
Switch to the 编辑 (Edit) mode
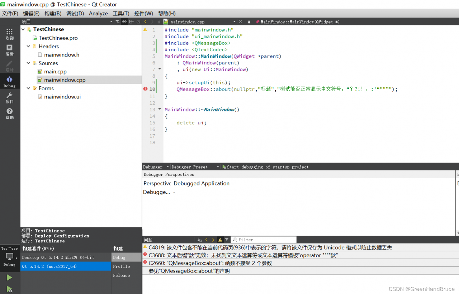10,50
